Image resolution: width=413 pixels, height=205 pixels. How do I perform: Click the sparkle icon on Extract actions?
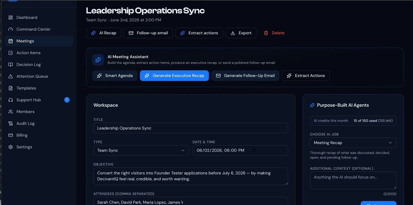[182, 33]
